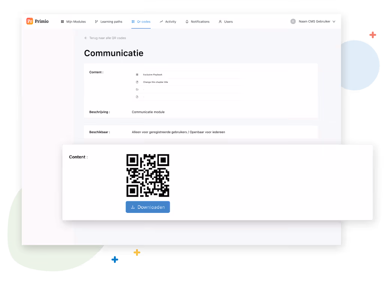Image resolution: width=386 pixels, height=283 pixels.
Task: Click the back arrow icon
Action: [86, 38]
